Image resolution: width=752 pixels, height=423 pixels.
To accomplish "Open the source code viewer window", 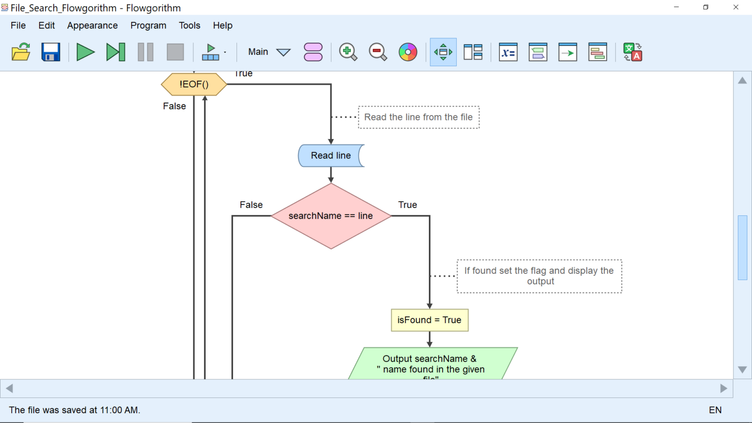I will (597, 52).
